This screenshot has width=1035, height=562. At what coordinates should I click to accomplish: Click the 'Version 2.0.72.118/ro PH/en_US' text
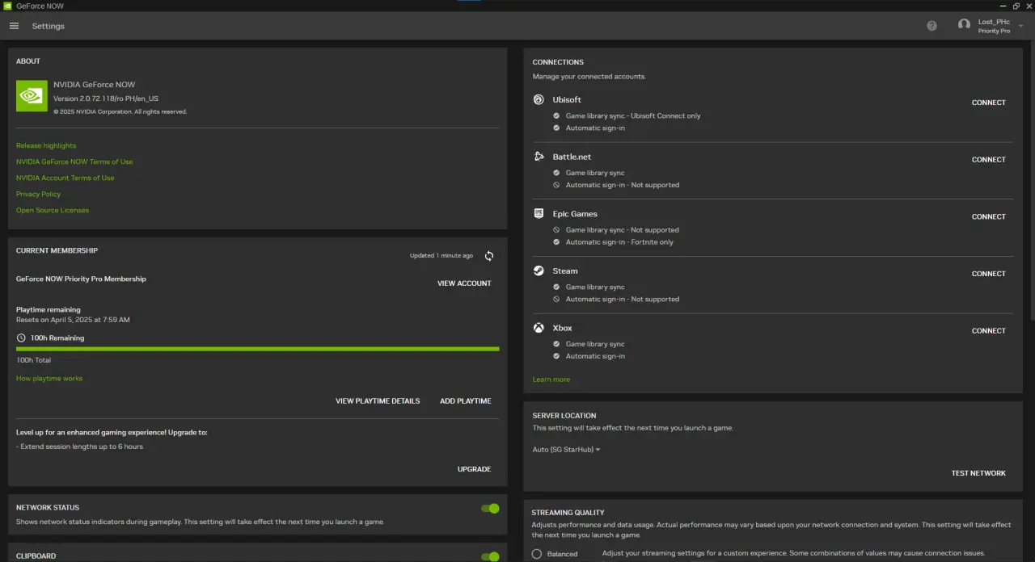coord(106,99)
